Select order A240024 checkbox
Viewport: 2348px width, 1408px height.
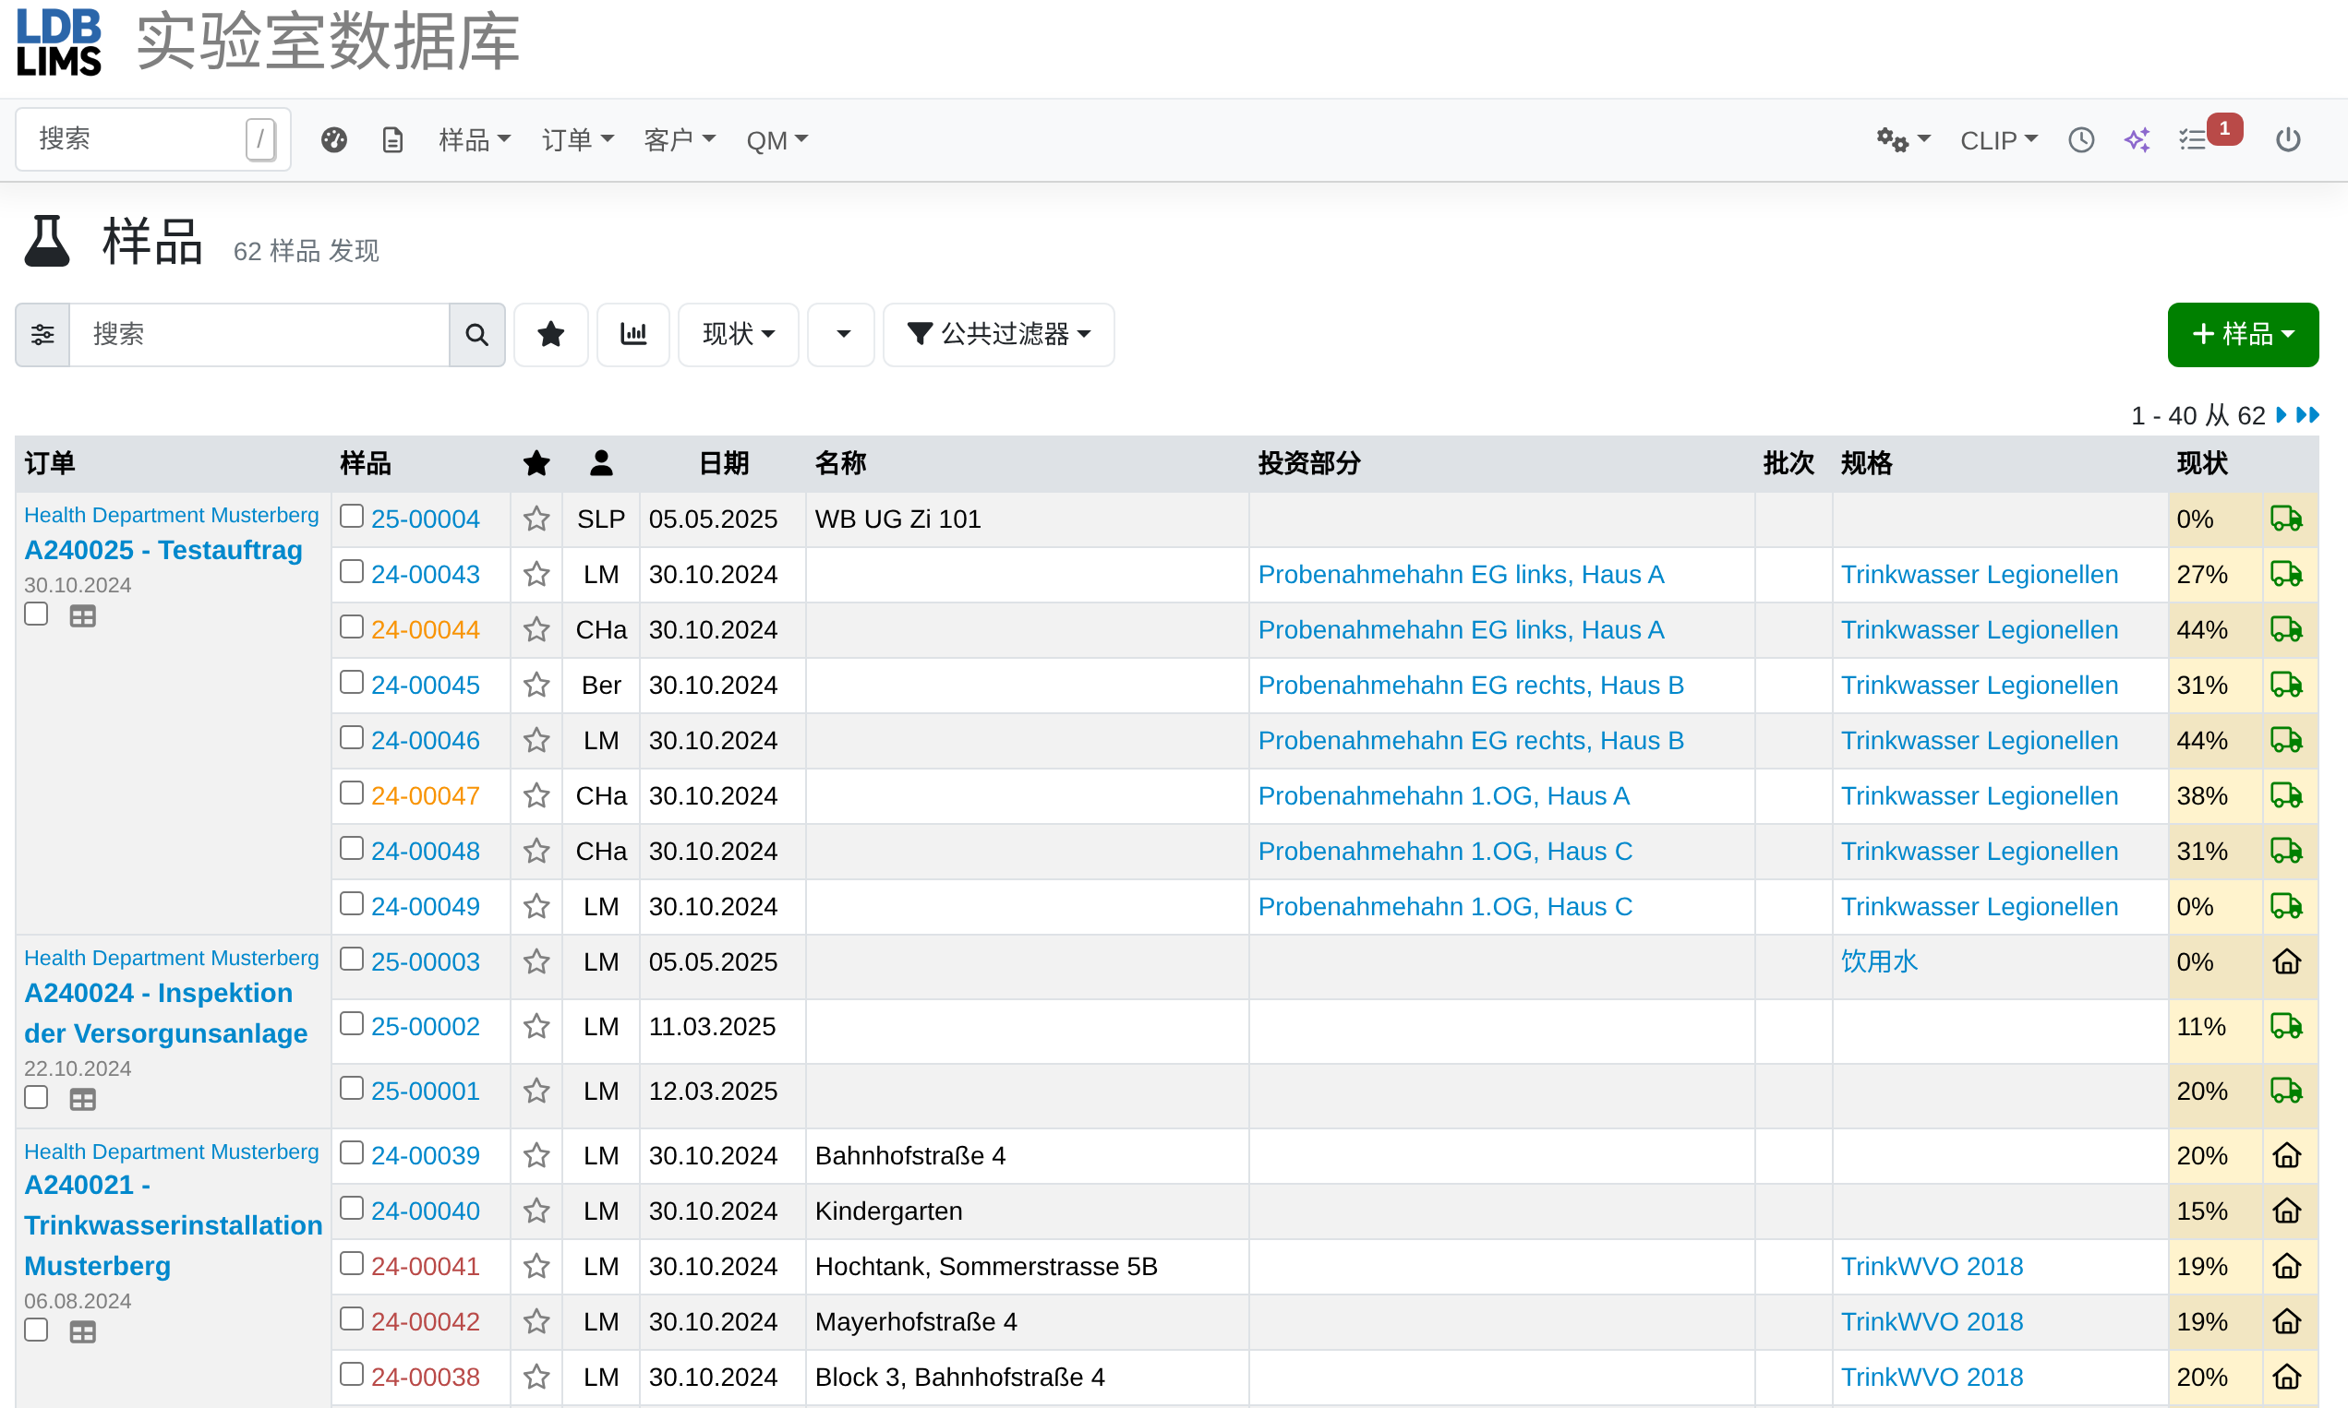click(36, 1097)
